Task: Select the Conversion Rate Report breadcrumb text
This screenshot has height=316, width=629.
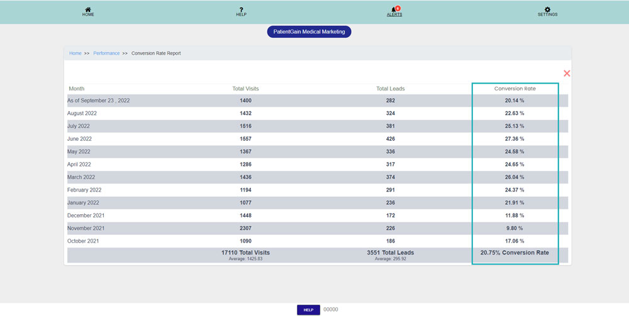Action: point(156,53)
